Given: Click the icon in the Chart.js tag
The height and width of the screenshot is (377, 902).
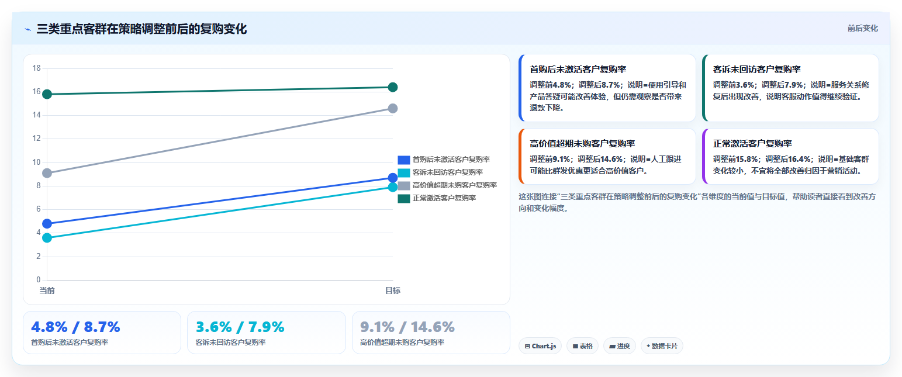Looking at the screenshot, I should click(527, 347).
